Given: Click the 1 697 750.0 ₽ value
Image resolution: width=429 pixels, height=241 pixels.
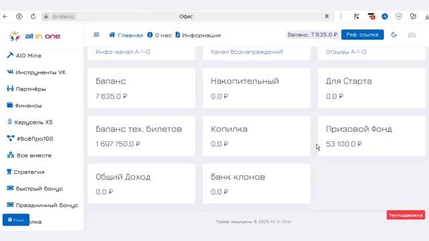Looking at the screenshot, I should point(118,144).
